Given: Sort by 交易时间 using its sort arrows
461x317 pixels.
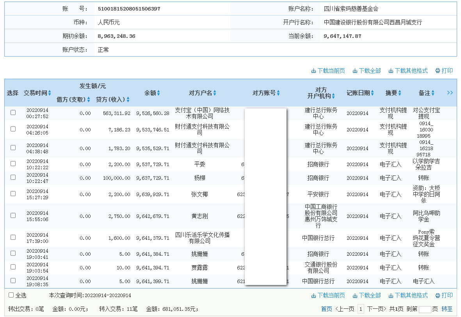Looking at the screenshot, I should (50, 93).
